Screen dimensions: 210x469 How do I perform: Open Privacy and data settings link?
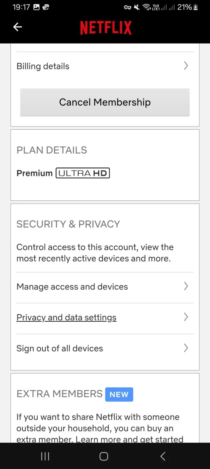tap(66, 317)
